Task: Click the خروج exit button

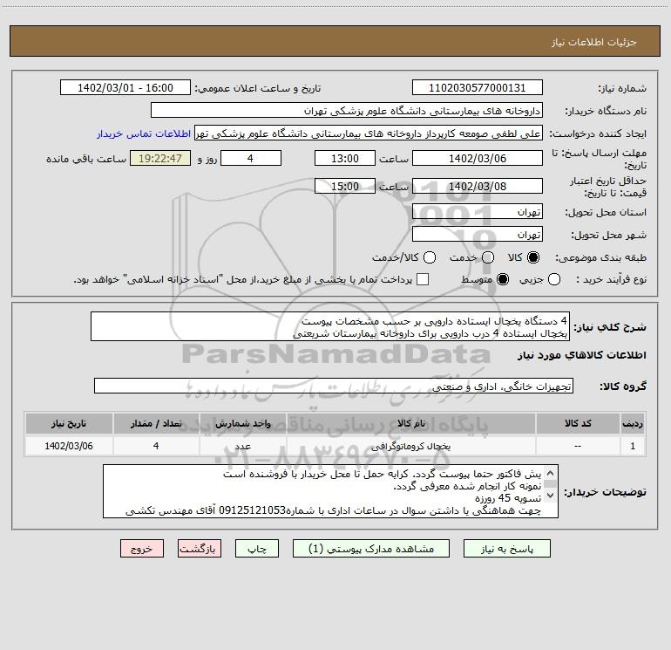Action: (x=142, y=549)
